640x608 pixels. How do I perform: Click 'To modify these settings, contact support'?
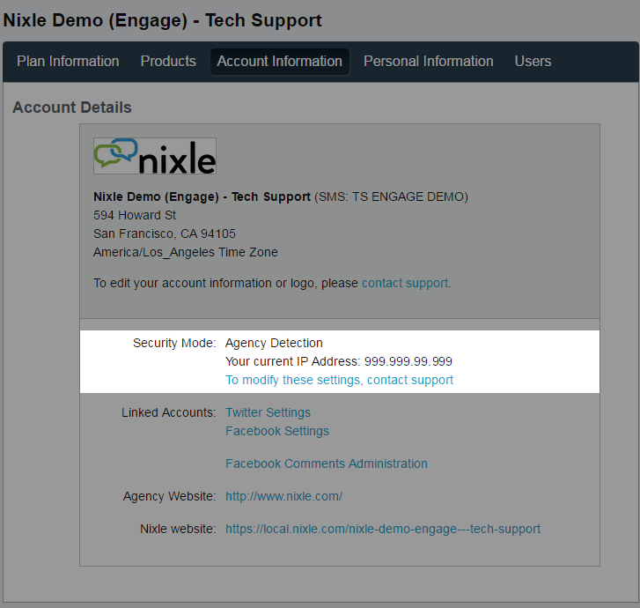click(x=339, y=381)
